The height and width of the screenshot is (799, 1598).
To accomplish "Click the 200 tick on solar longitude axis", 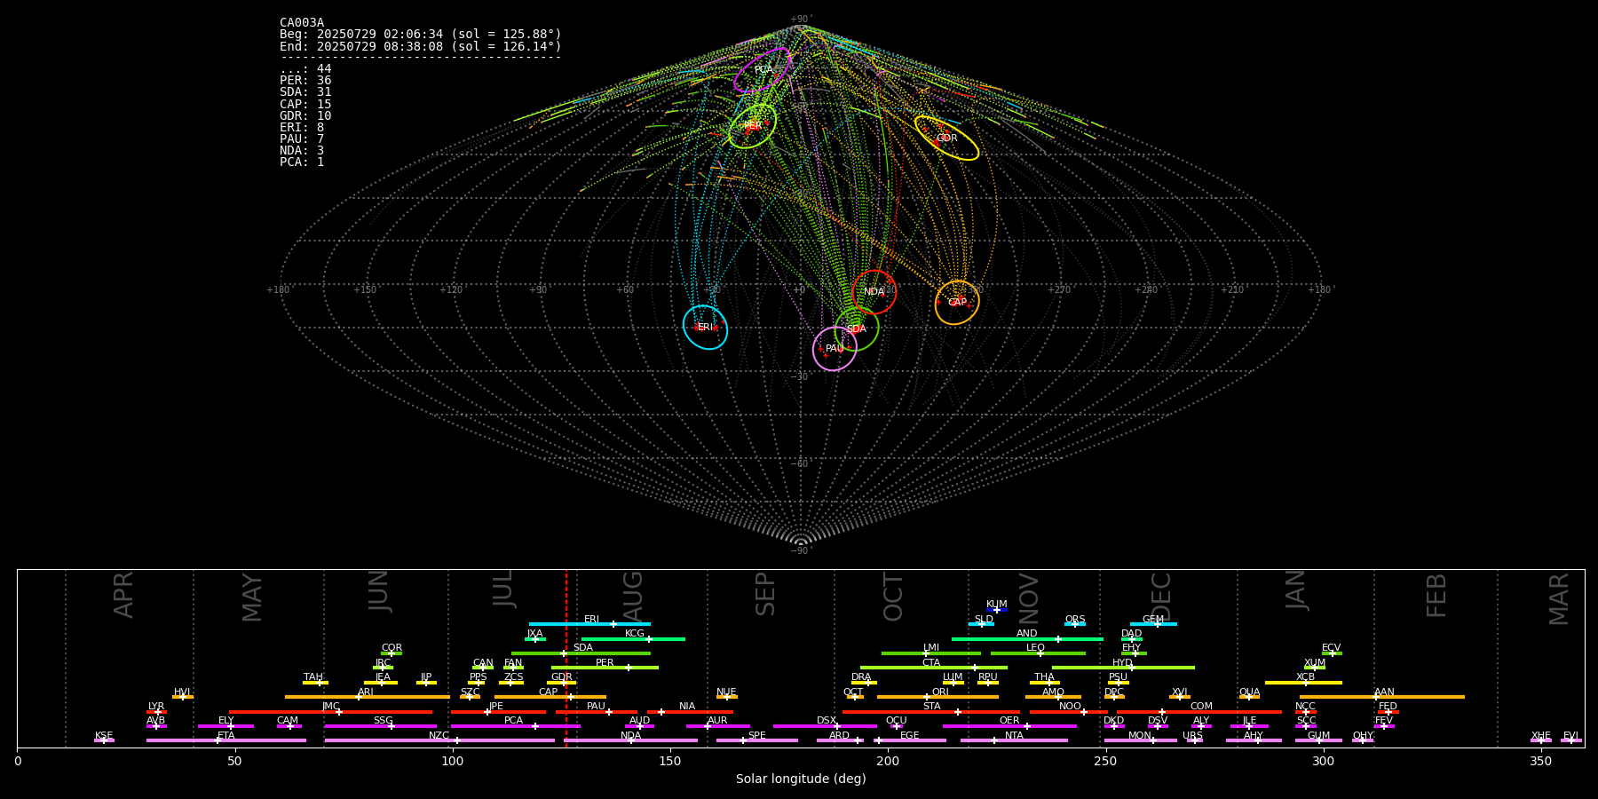I will [888, 762].
